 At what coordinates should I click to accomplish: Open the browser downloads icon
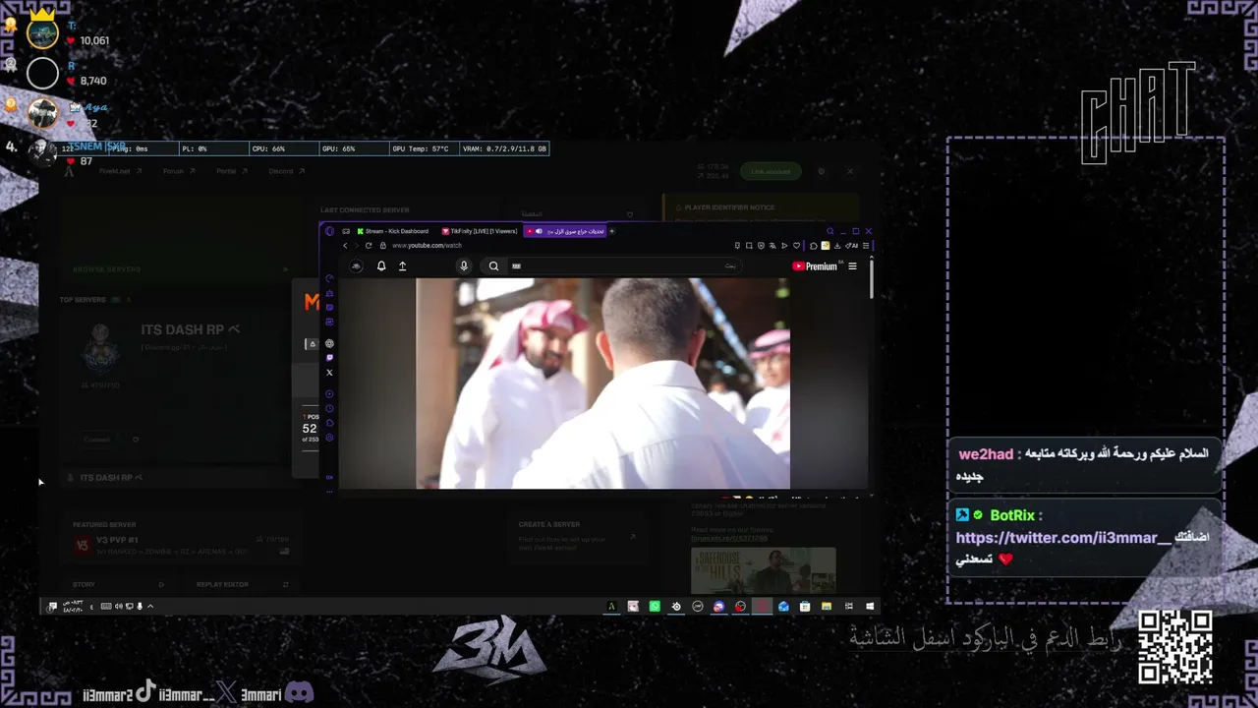click(836, 245)
